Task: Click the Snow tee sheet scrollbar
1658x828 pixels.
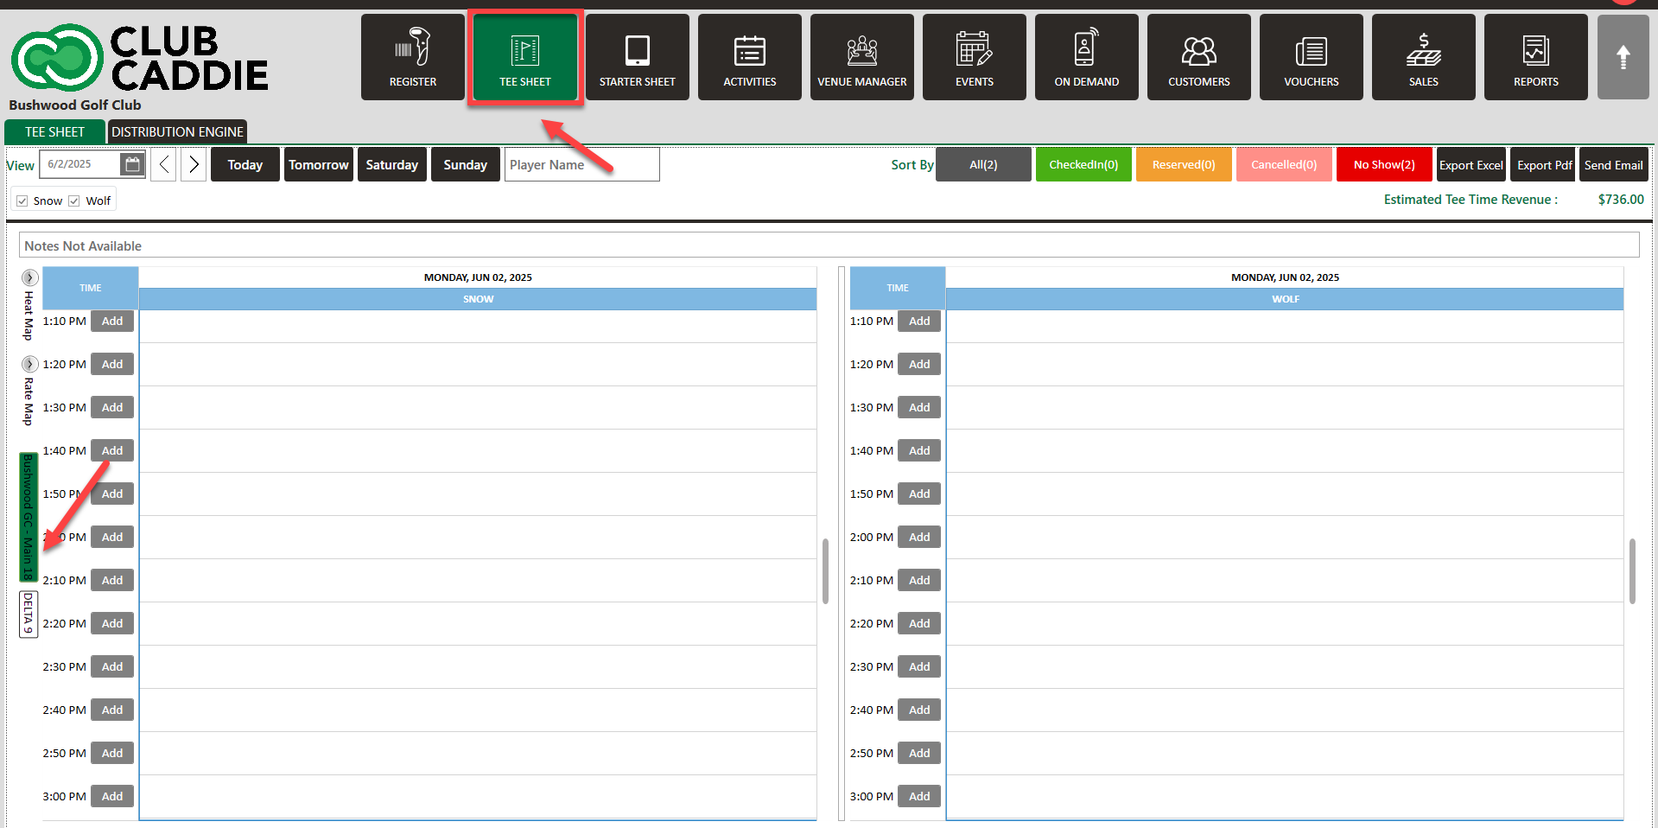Action: (825, 571)
